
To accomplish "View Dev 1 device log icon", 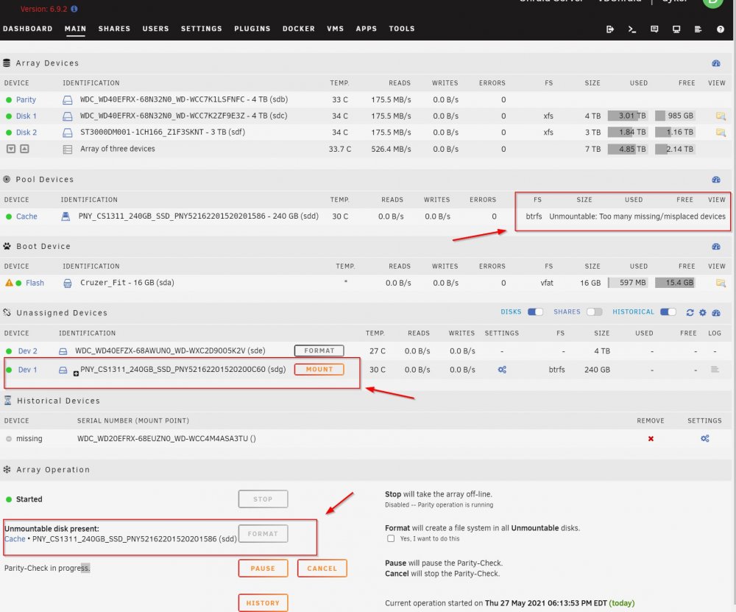I will click(715, 370).
